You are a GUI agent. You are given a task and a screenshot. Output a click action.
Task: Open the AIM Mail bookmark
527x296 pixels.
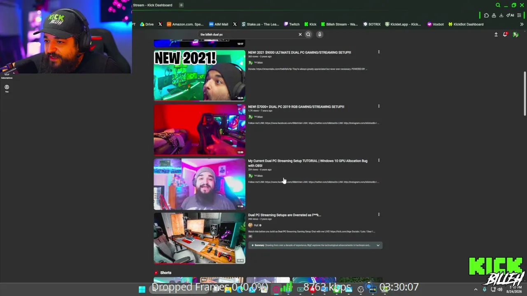pos(218,24)
